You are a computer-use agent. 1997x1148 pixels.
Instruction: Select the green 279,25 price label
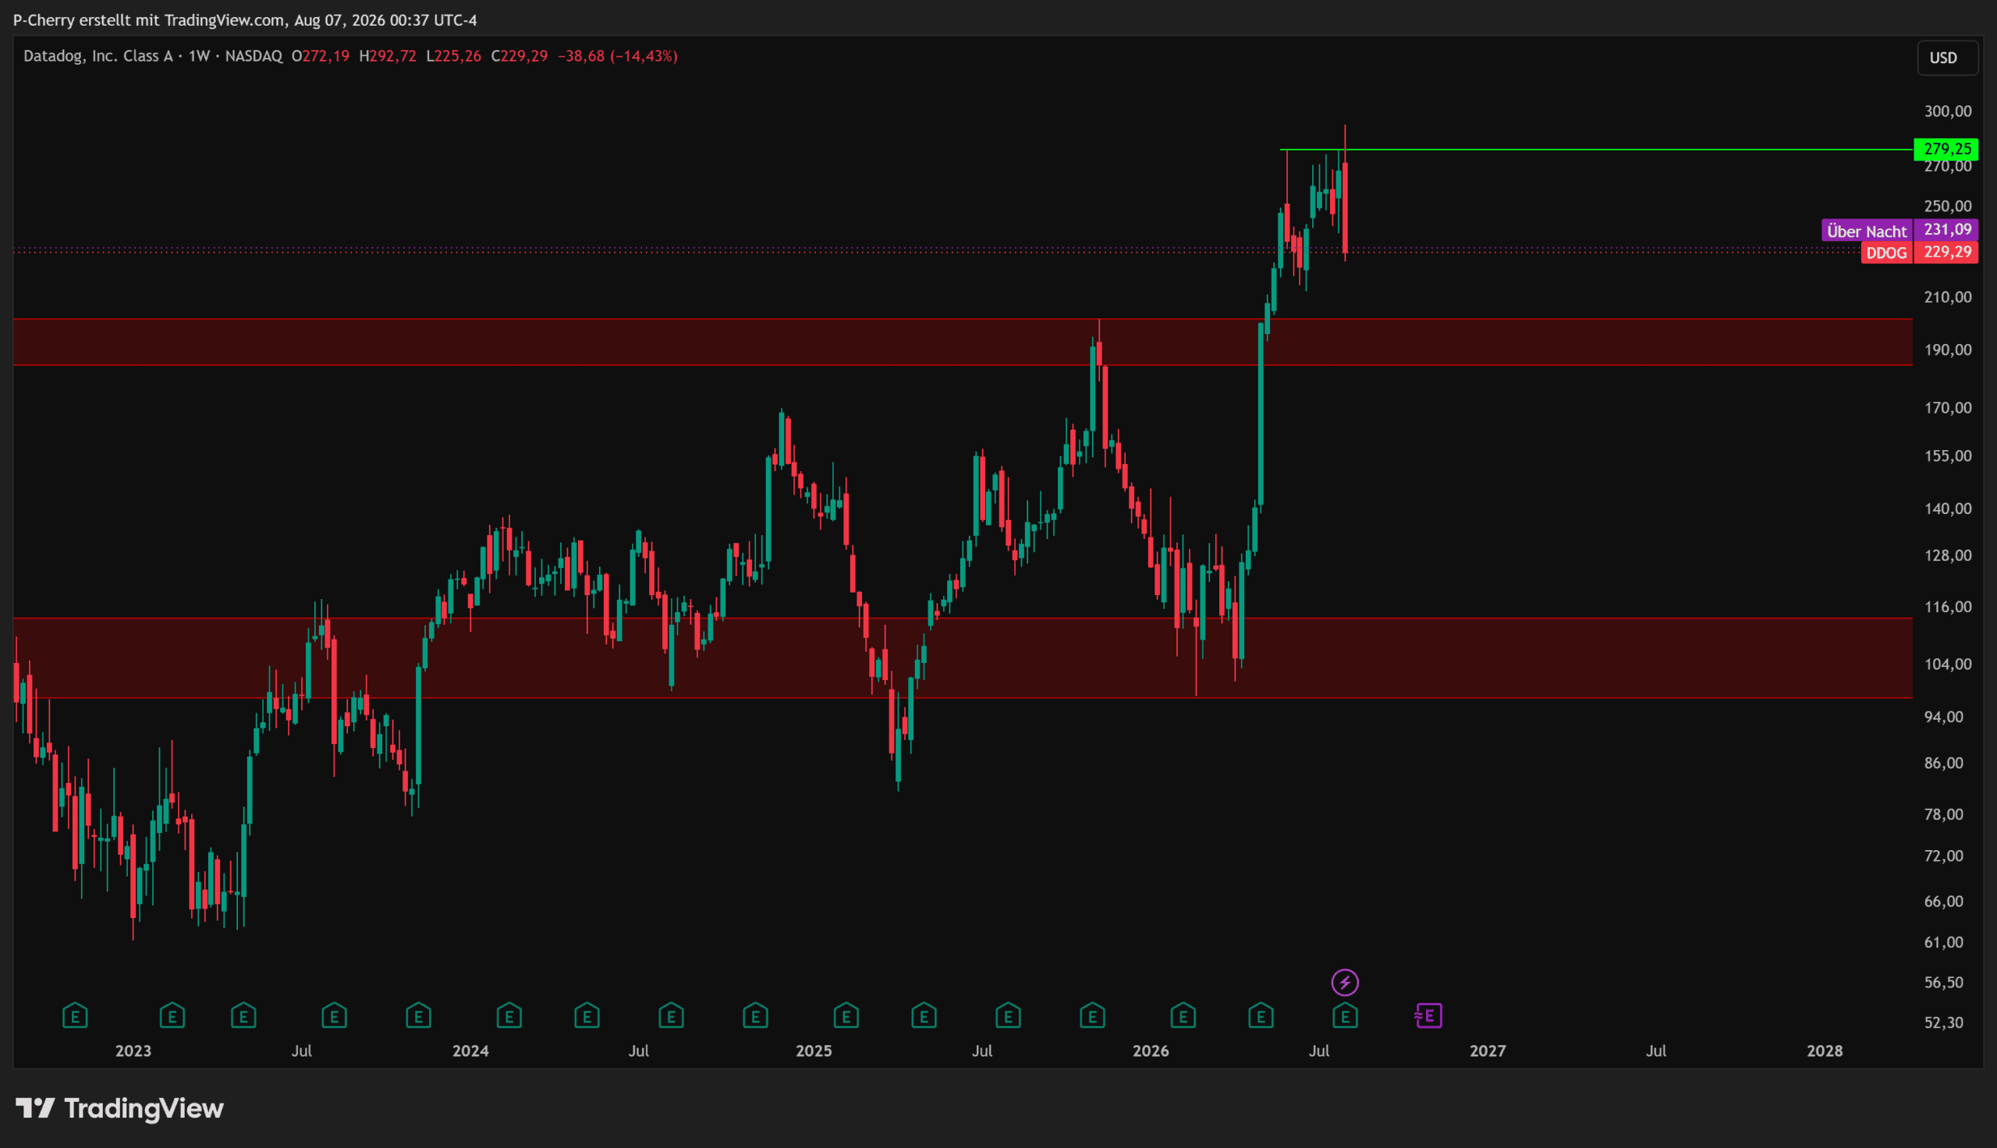(x=1947, y=149)
